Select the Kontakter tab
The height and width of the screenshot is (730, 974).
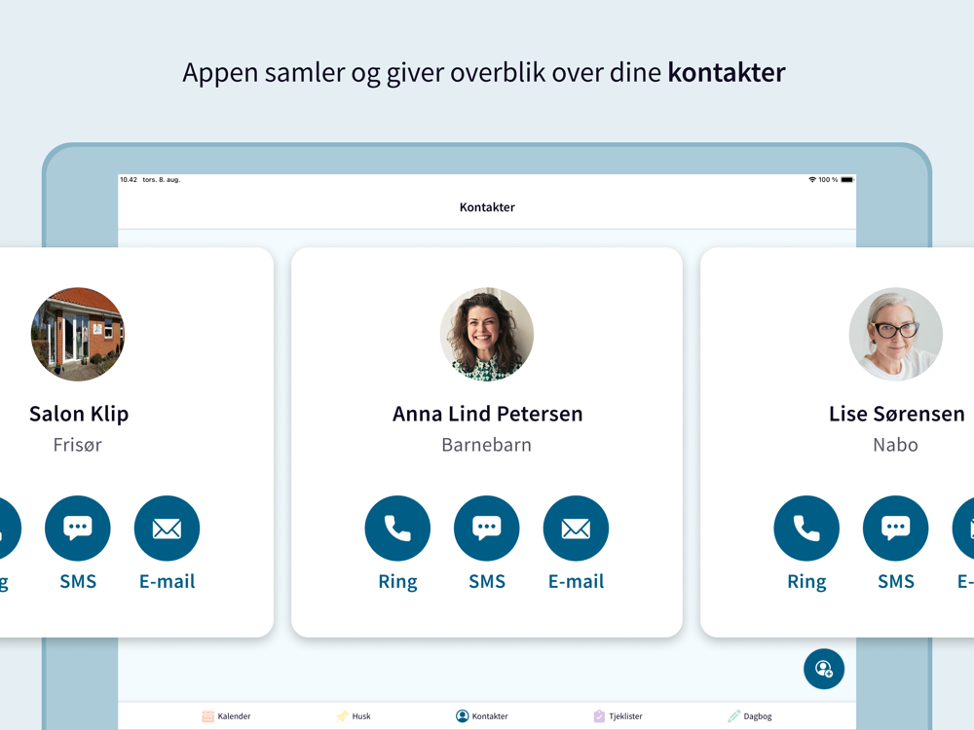[x=481, y=716]
